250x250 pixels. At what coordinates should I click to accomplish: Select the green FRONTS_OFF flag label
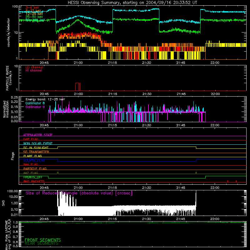(33, 177)
